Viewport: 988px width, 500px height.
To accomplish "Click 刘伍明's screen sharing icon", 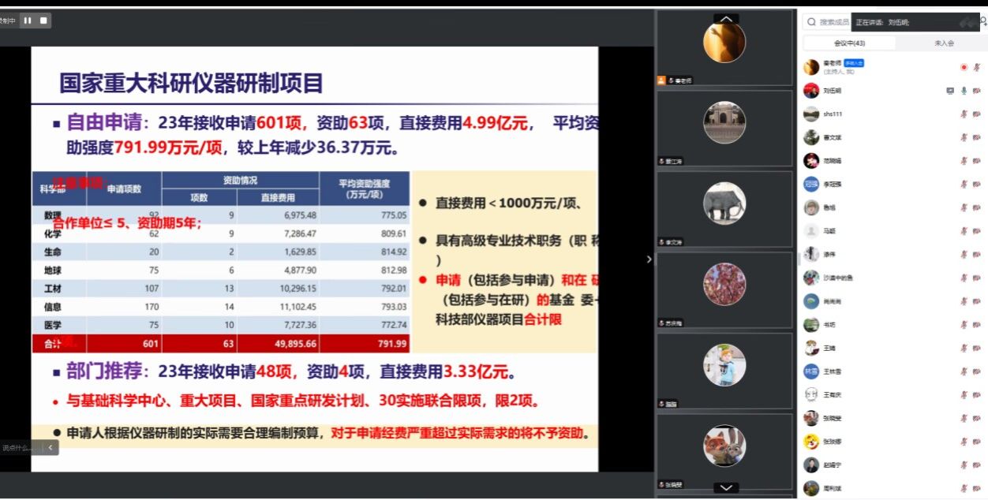I will pos(950,91).
